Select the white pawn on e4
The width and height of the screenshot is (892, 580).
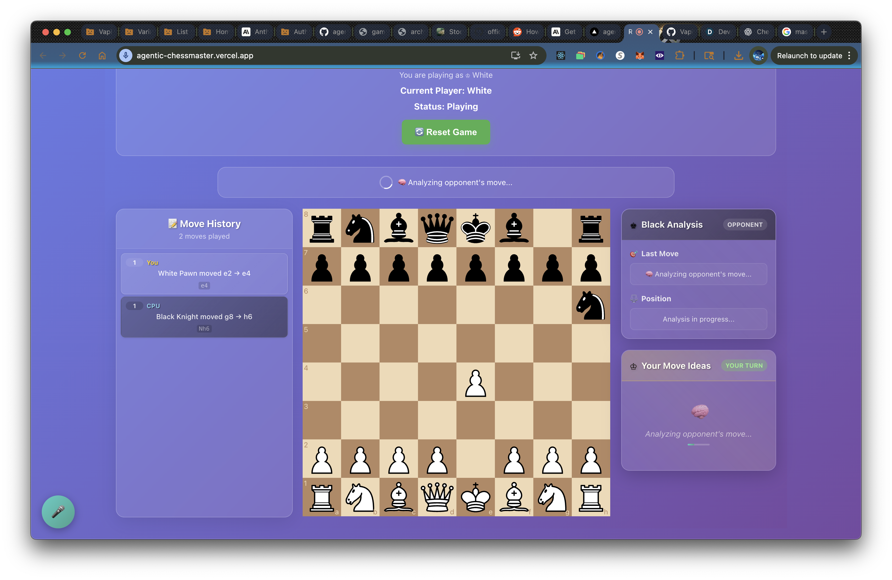[x=475, y=382]
